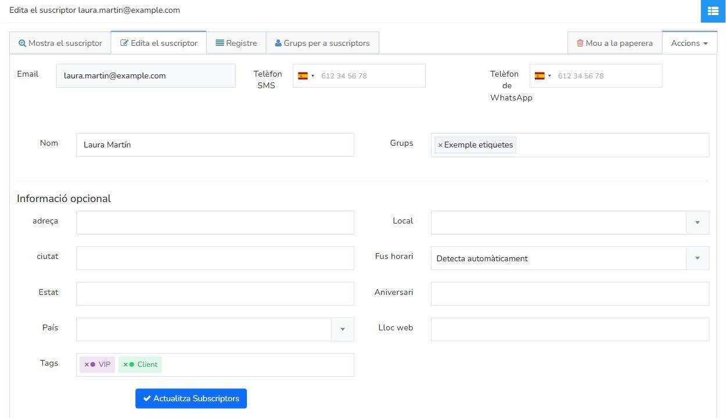
Task: Expand the Fus horari dropdown arrow
Action: [x=698, y=258]
